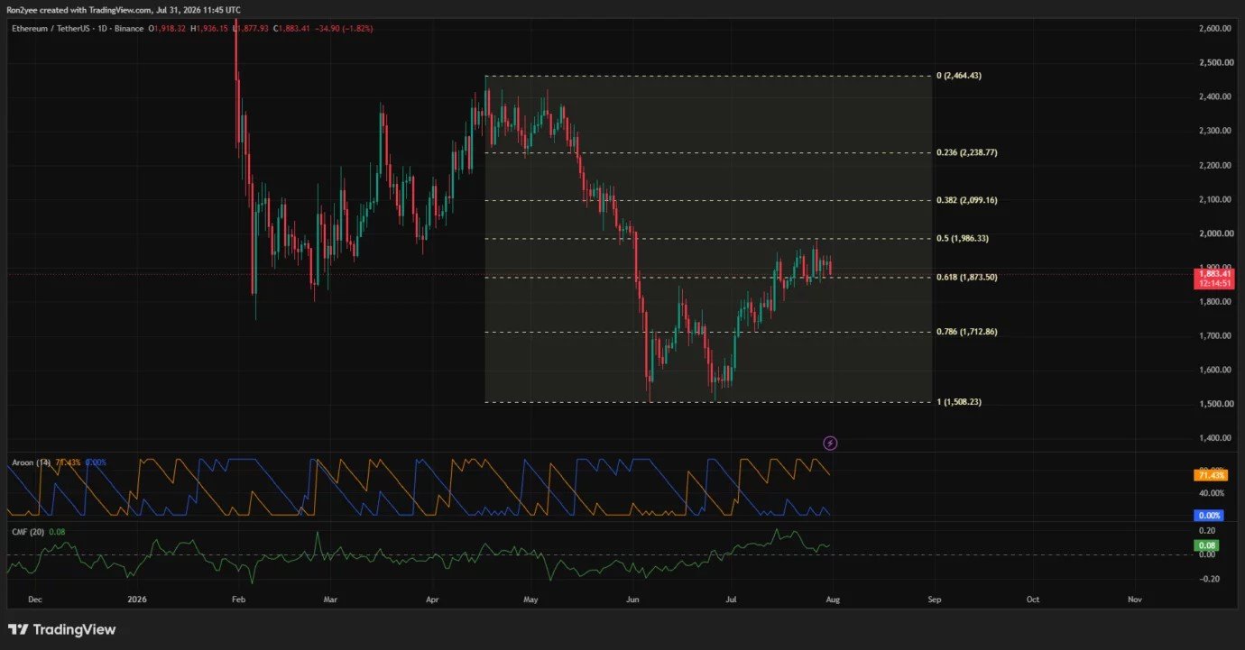1245x650 pixels.
Task: Click the 2,500.00 price axis label
Action: click(x=1214, y=63)
